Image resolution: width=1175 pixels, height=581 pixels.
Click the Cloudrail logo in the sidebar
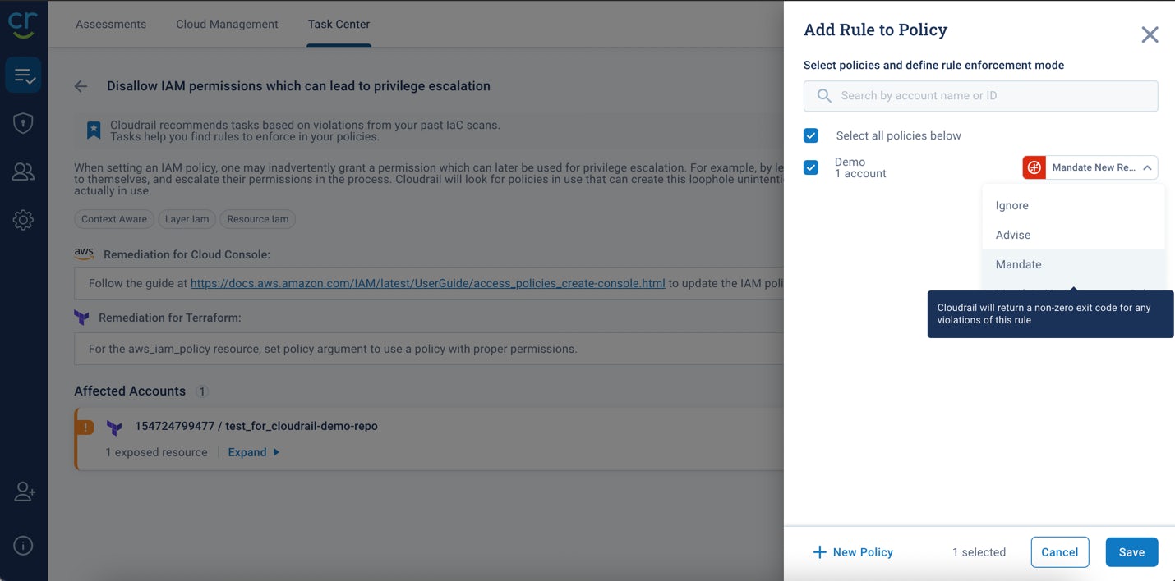click(x=23, y=24)
